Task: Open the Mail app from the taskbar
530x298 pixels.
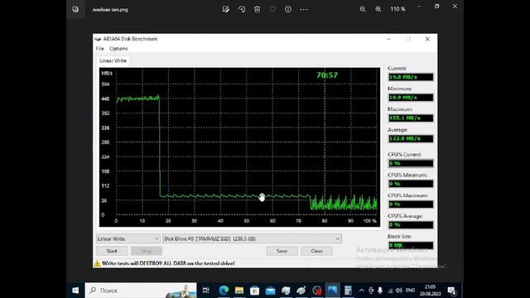Action: pos(271,291)
